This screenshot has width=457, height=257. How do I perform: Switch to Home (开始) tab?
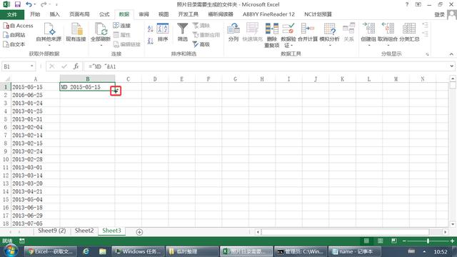click(x=35, y=14)
